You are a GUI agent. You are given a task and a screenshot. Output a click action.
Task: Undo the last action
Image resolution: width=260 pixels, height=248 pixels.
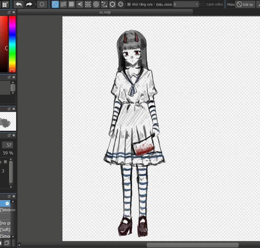(x=18, y=4)
